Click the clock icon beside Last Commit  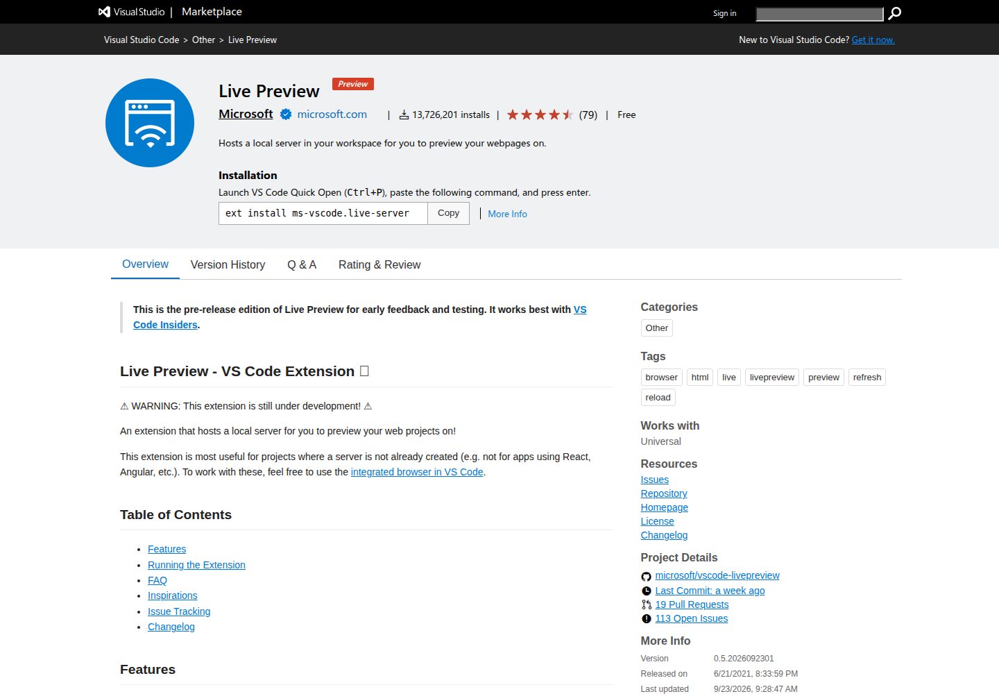647,591
